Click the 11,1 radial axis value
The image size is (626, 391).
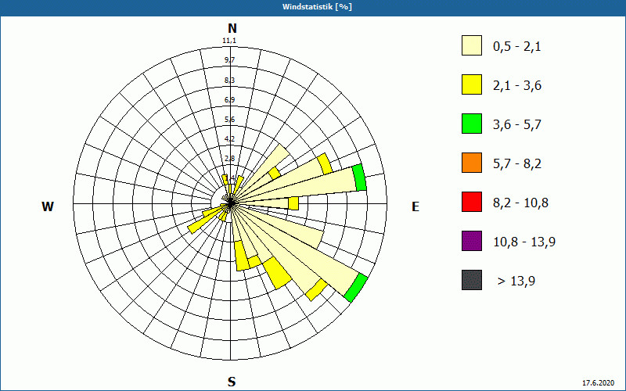click(229, 41)
